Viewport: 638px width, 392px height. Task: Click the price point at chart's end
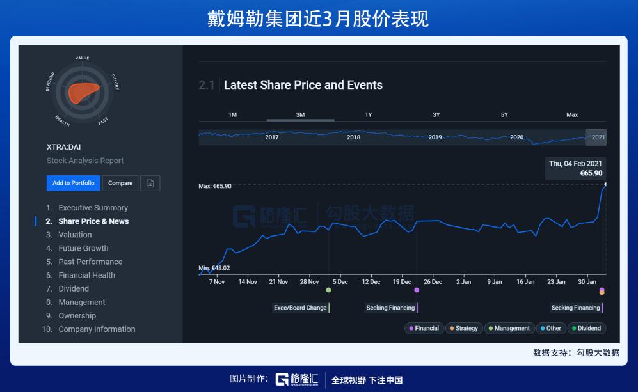pos(605,184)
